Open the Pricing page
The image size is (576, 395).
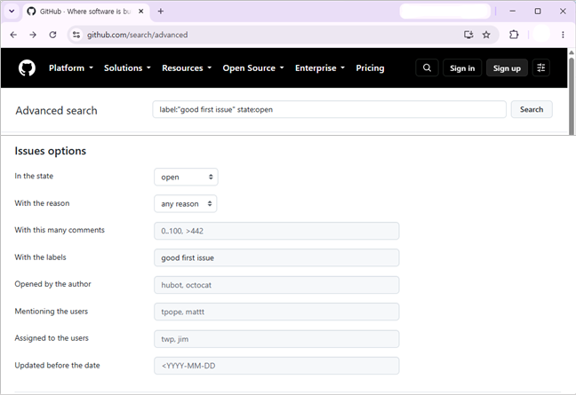pyautogui.click(x=370, y=67)
